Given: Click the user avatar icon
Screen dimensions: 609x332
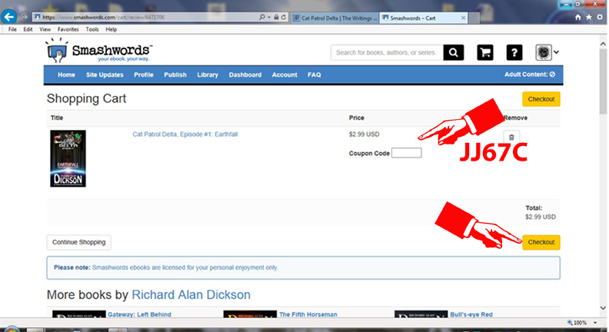Looking at the screenshot, I should point(544,52).
